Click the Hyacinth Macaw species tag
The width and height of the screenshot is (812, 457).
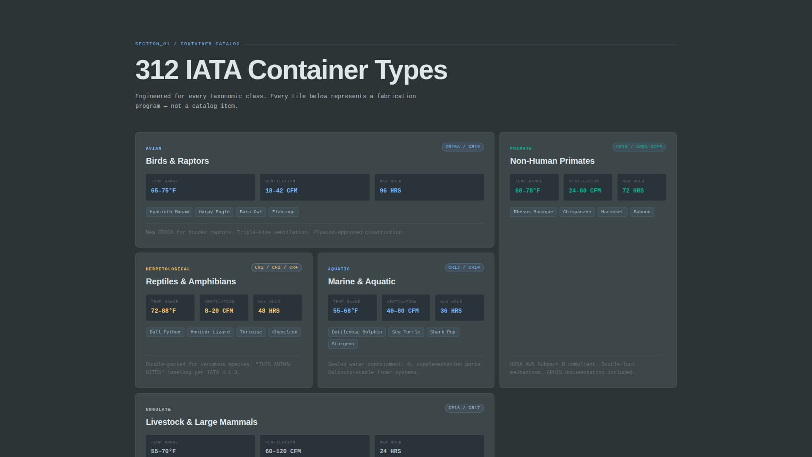(x=169, y=212)
